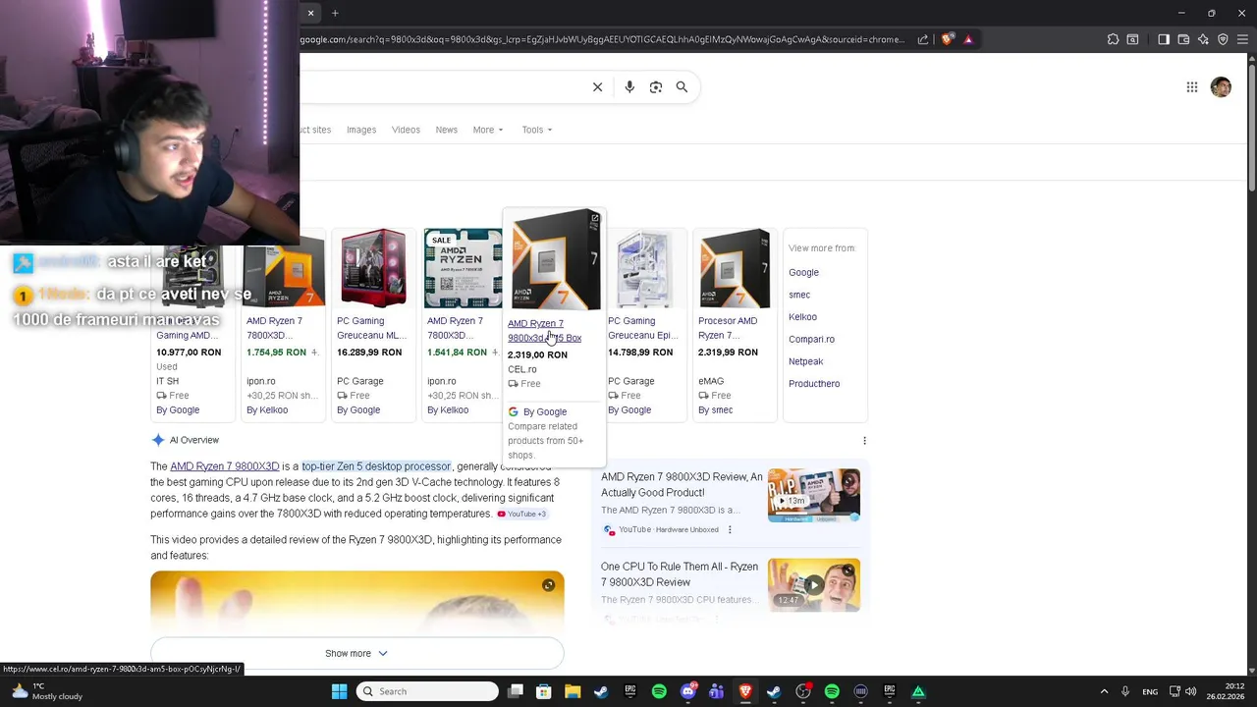Image resolution: width=1257 pixels, height=707 pixels.
Task: Play the Actually Good Product review video
Action: pyautogui.click(x=813, y=495)
